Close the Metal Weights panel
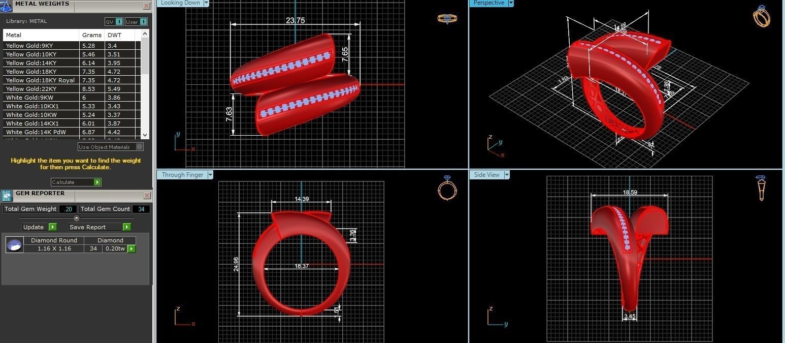Viewport: 785px width, 343px height. point(146,6)
